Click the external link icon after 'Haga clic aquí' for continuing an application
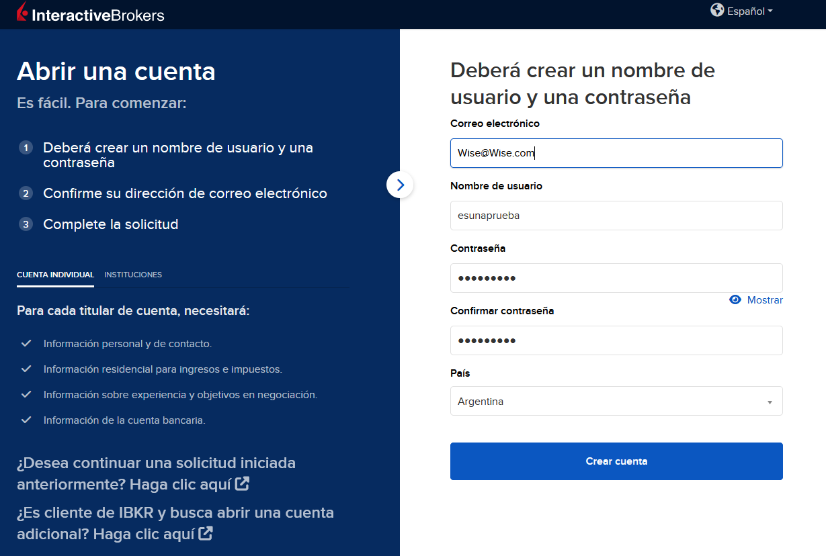Image resolution: width=826 pixels, height=556 pixels. pyautogui.click(x=242, y=483)
